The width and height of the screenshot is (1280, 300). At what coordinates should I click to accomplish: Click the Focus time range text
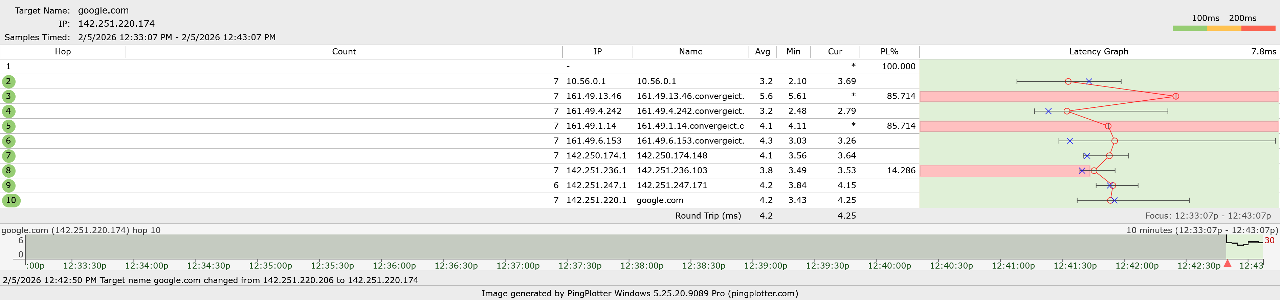tap(1208, 216)
